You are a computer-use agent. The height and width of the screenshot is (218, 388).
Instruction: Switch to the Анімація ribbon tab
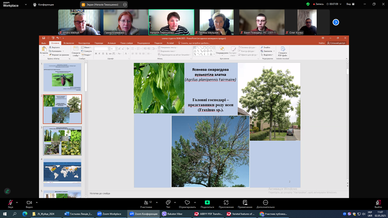click(x=112, y=43)
